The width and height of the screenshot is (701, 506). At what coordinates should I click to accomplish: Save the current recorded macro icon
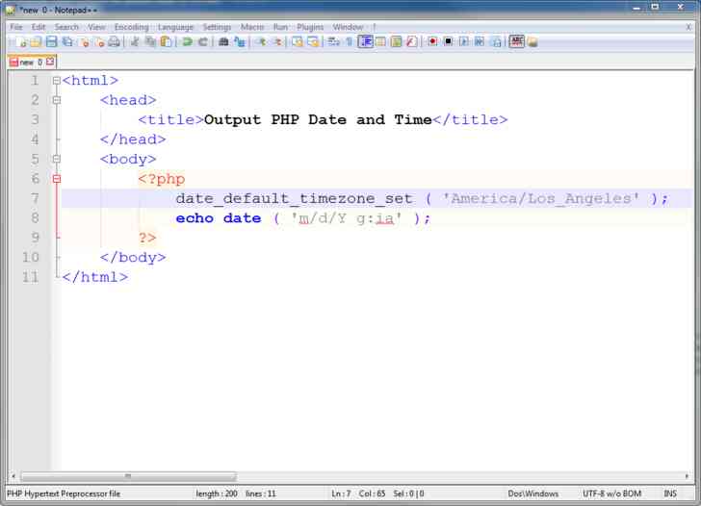[496, 42]
